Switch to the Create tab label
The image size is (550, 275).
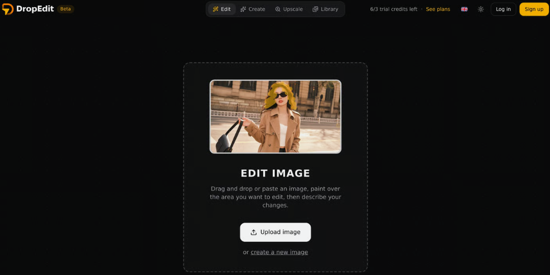(257, 9)
